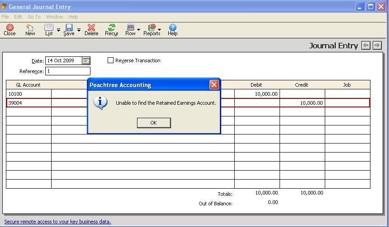The width and height of the screenshot is (389, 227).
Task: Open the List toolbar button
Action: [x=49, y=30]
